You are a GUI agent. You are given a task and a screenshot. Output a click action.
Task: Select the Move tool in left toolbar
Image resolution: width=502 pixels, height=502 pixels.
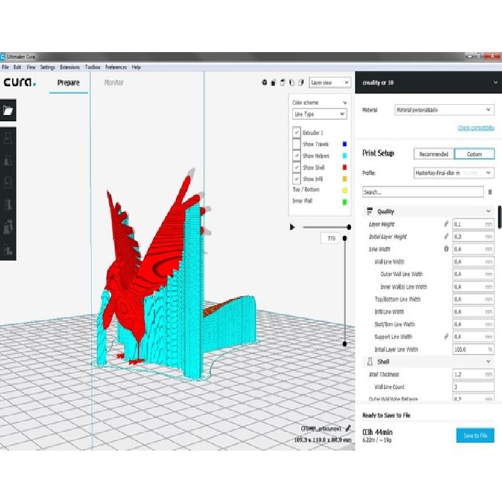click(x=8, y=138)
